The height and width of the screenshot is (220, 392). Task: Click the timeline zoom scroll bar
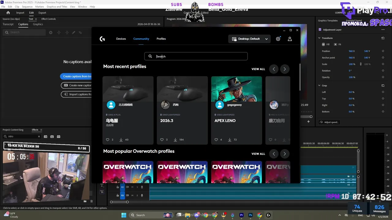click(x=119, y=202)
